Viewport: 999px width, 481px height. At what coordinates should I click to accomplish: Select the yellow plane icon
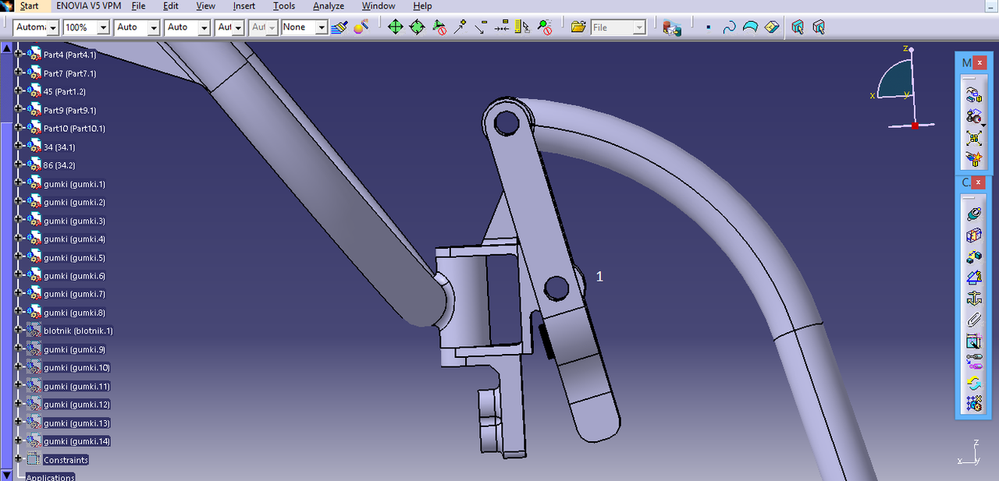point(771,27)
